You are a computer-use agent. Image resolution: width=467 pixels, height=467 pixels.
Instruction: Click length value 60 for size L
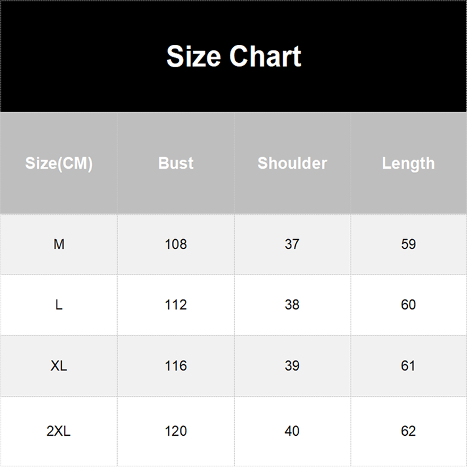point(408,305)
